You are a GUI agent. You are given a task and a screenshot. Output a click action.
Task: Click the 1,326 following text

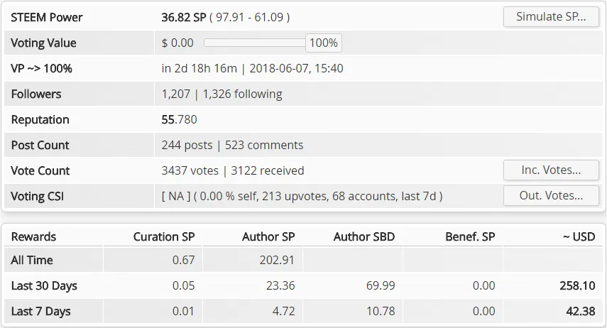[x=242, y=94]
